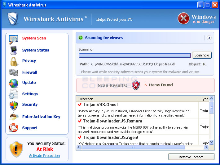The width and height of the screenshot is (220, 165).
Task: Click the Settings gear document icon
Action: coord(13,94)
